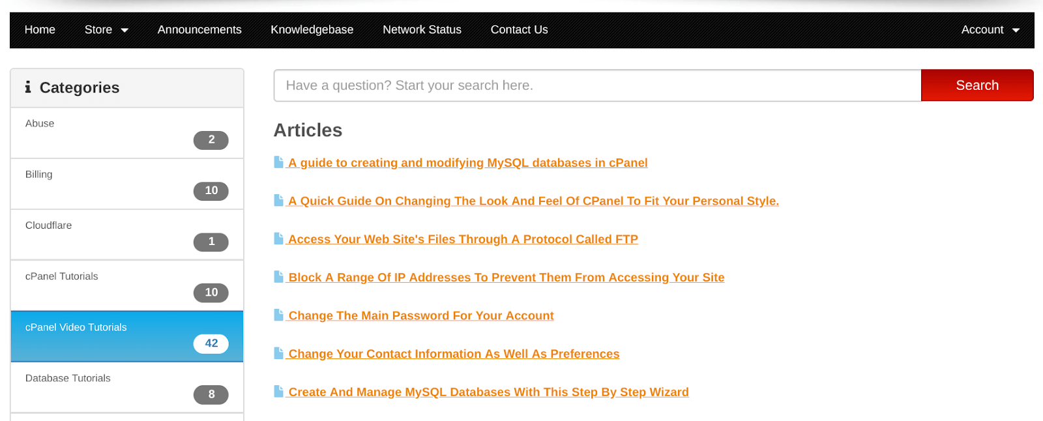Open Contact Us from navigation bar
Viewport: 1043px width, 421px height.
[x=519, y=30]
